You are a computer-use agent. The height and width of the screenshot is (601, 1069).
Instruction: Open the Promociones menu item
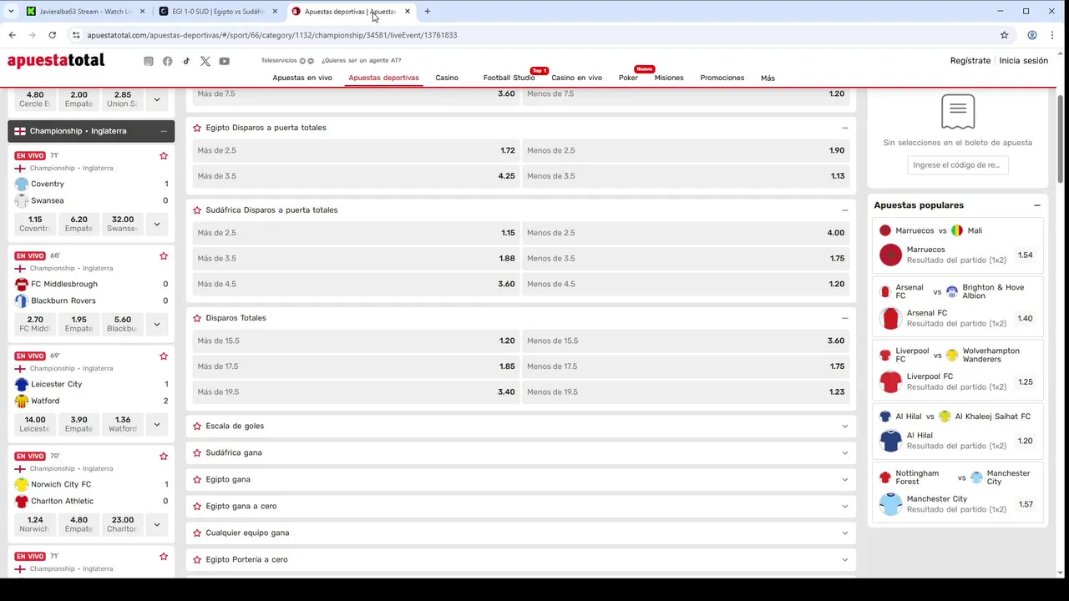[722, 78]
